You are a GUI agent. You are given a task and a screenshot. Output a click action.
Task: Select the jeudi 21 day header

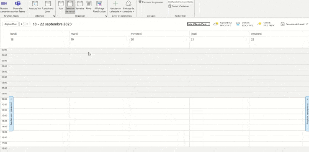[x=219, y=39]
